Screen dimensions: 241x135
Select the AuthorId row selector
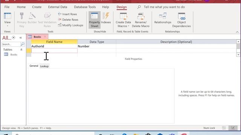[x=29, y=46]
